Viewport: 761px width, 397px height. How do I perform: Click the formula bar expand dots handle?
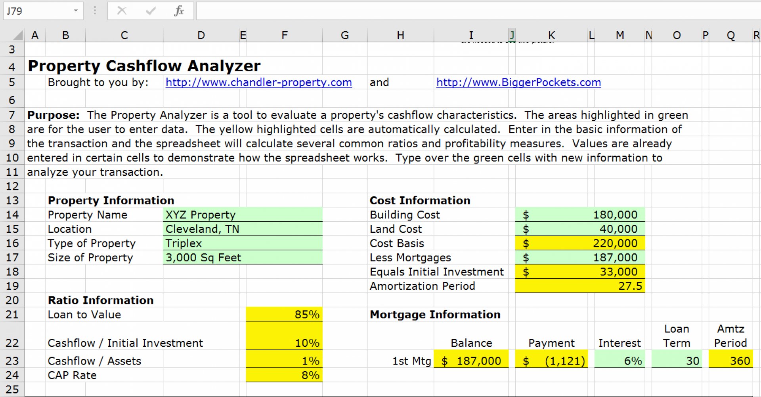(95, 11)
